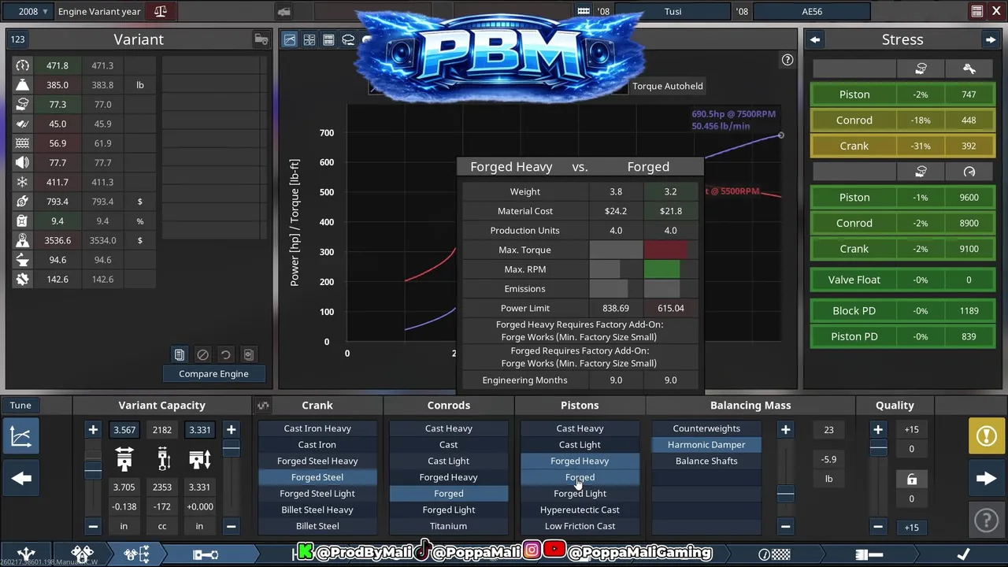
Task: Select Balance Shafts option
Action: click(706, 461)
